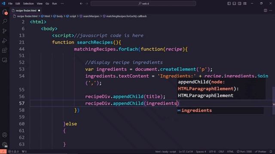This screenshot has height=154, width=275.
Task: Open the searchRecipes breadcrumb segment
Action: tap(89, 16)
